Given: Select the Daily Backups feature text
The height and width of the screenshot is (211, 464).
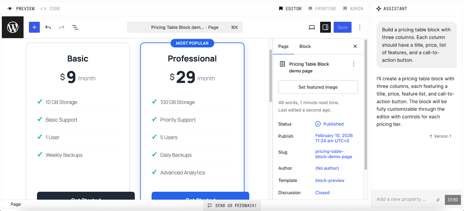Looking at the screenshot, I should click(x=176, y=155).
